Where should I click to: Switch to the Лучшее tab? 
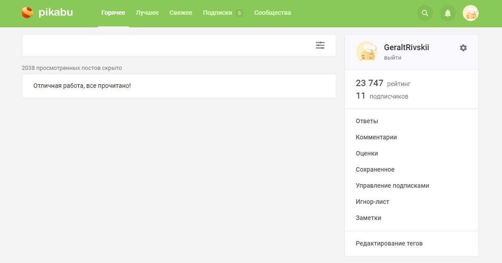(147, 13)
